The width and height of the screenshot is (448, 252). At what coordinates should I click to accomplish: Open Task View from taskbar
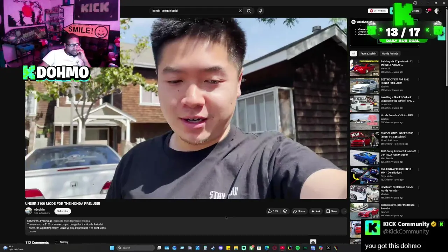[159, 248]
